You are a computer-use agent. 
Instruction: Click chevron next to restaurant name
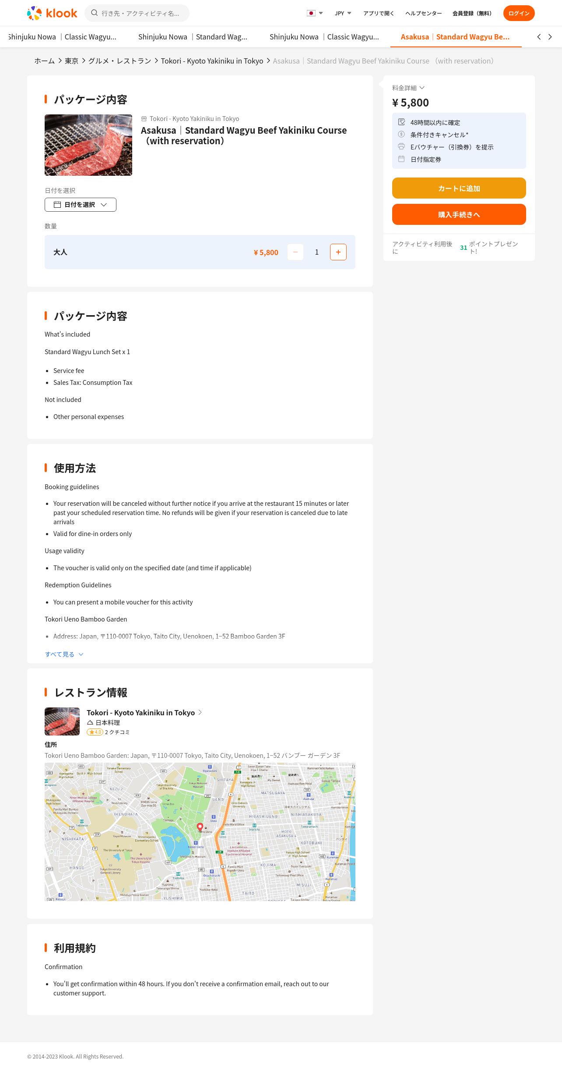tap(200, 713)
